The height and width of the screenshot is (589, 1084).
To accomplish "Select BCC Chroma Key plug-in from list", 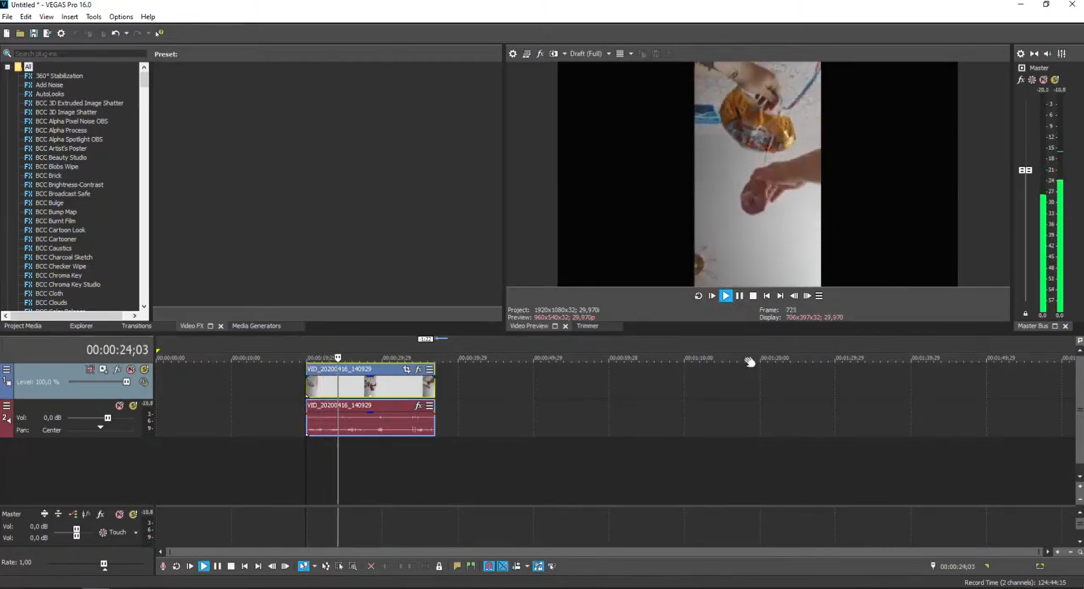I will [x=58, y=276].
